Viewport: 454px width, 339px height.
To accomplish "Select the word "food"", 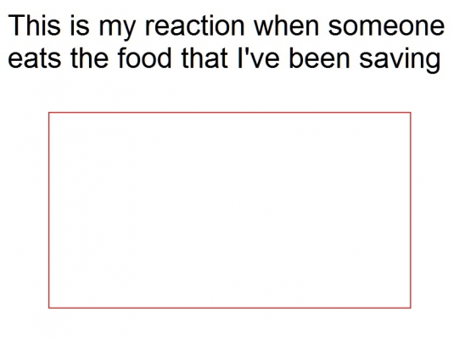I will point(145,58).
